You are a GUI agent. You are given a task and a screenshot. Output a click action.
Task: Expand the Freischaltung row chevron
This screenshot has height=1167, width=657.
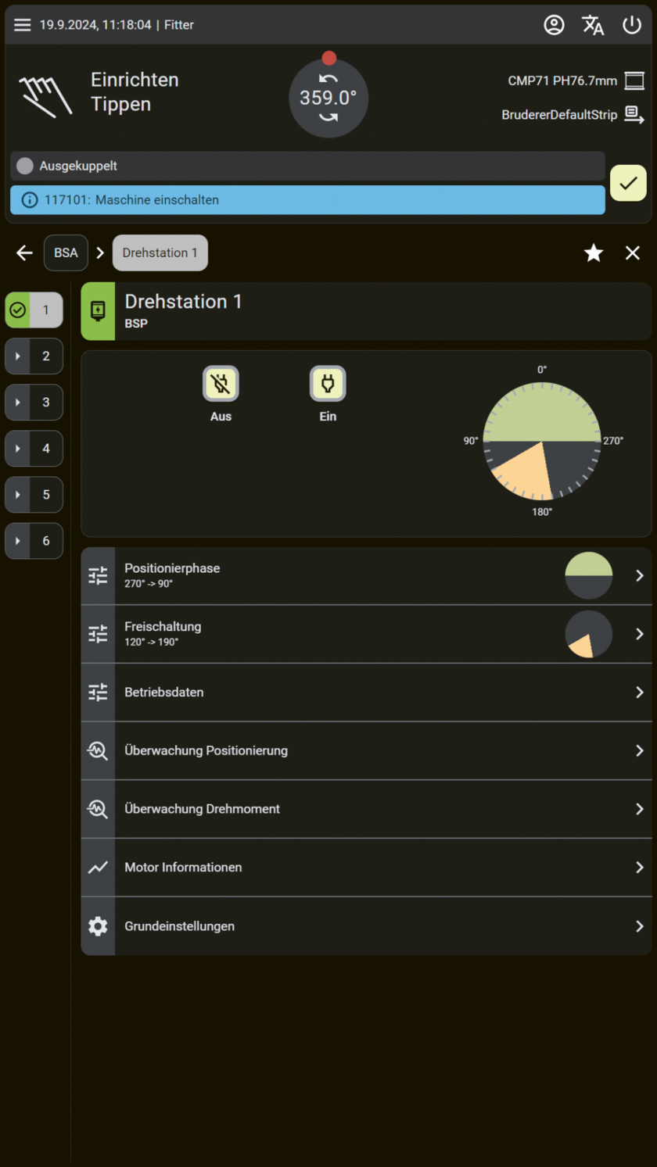click(x=639, y=634)
